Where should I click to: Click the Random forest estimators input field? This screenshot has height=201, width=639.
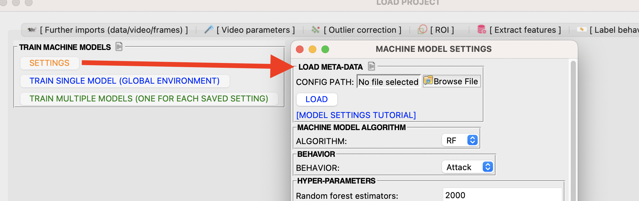(501, 195)
